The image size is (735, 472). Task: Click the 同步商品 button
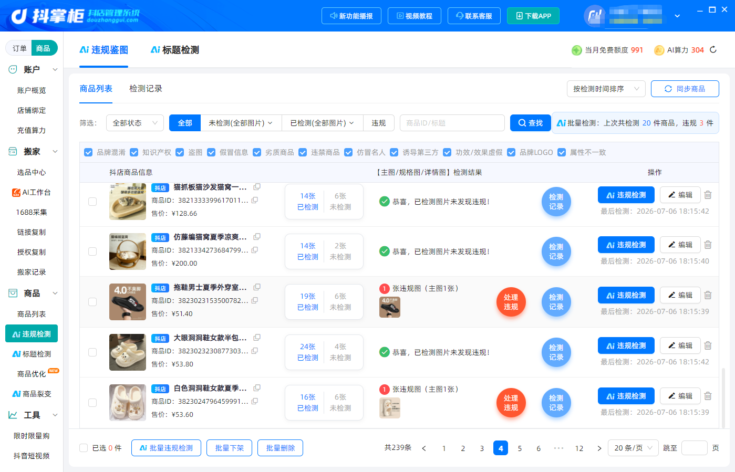(685, 89)
